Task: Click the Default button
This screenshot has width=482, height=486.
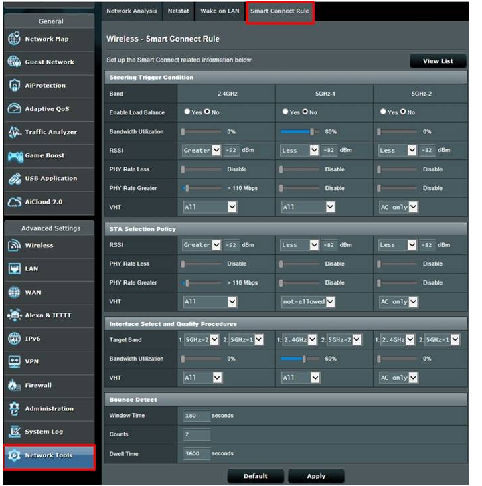Action: pos(256,476)
